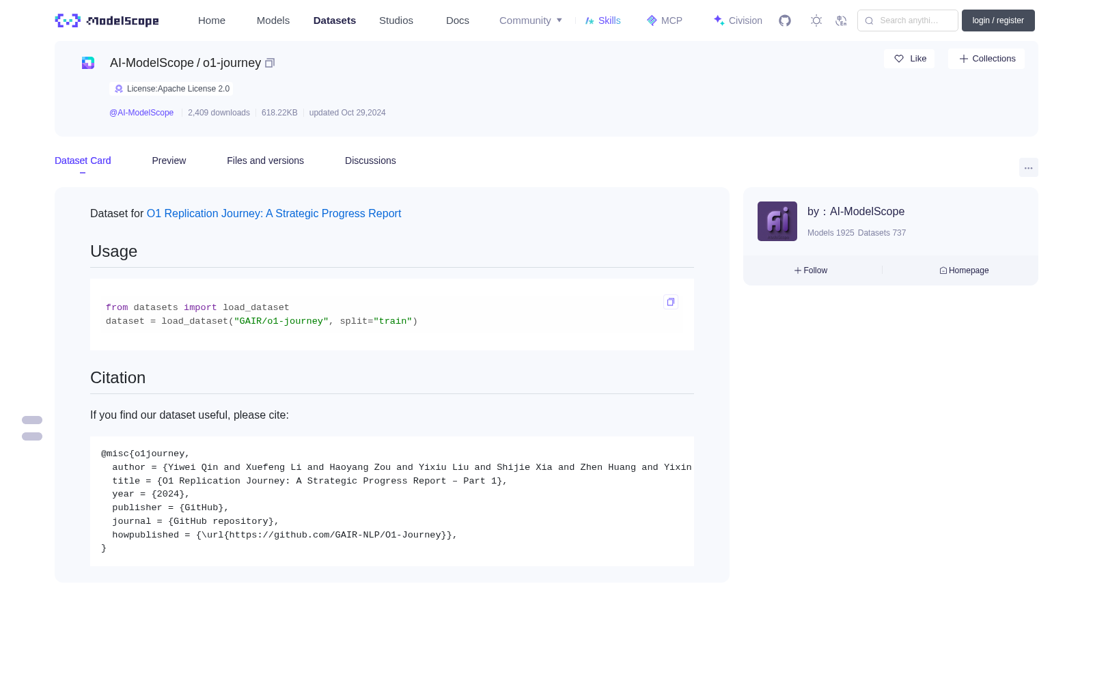This screenshot has height=683, width=1093.
Task: Switch to the Preview tab
Action: (x=169, y=161)
